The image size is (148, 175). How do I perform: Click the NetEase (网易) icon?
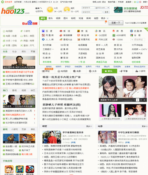[x=114, y=31]
